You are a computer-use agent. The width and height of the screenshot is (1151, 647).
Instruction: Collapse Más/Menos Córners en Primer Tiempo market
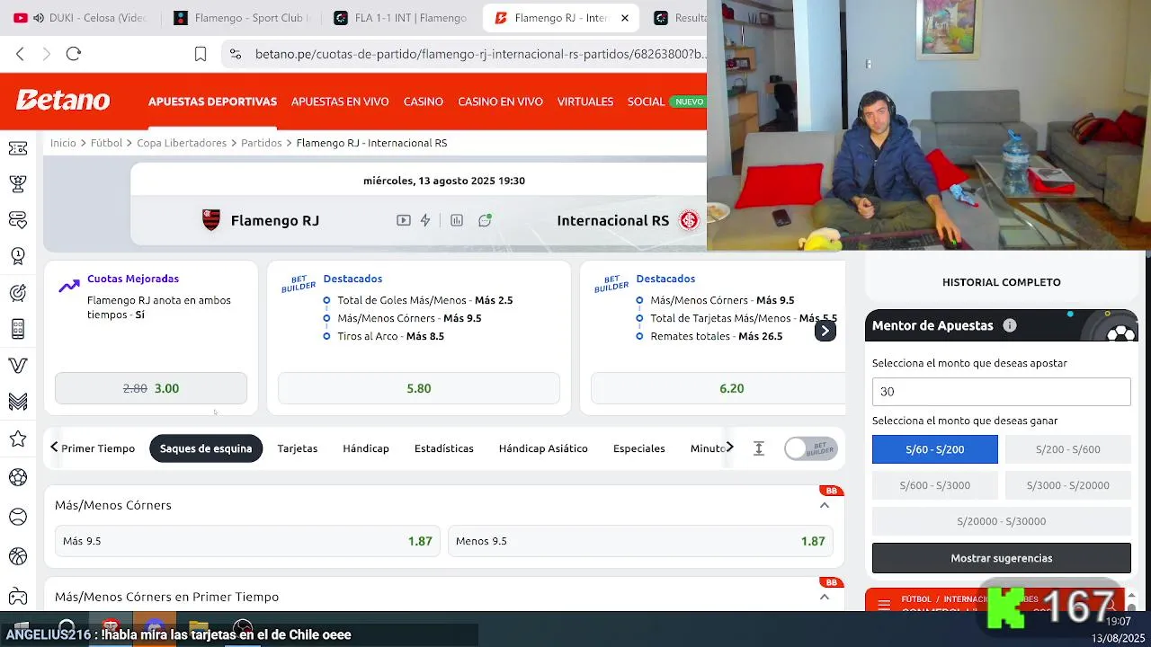825,597
